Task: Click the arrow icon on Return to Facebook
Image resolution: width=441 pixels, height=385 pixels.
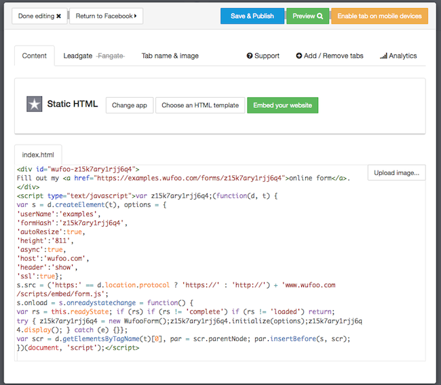Action: pos(135,16)
